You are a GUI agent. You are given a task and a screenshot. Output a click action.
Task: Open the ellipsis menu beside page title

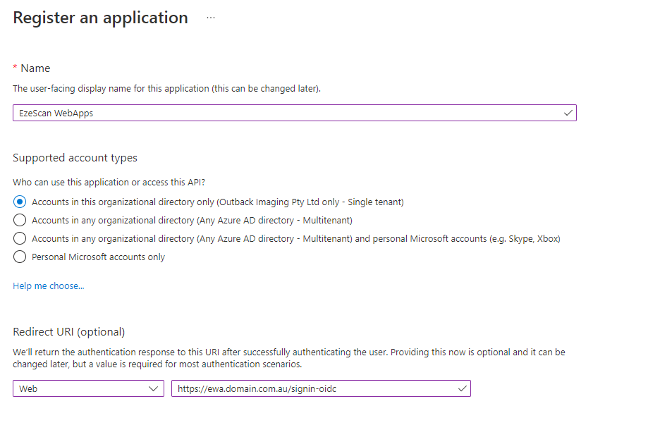point(211,18)
